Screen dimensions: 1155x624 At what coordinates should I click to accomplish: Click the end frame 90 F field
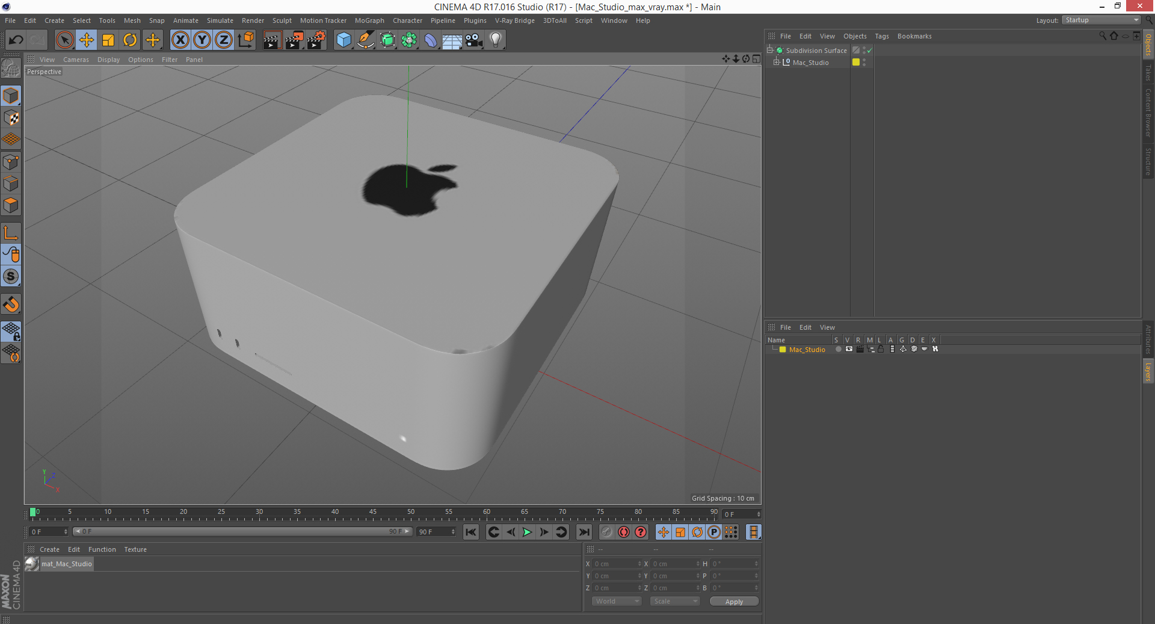tap(437, 532)
